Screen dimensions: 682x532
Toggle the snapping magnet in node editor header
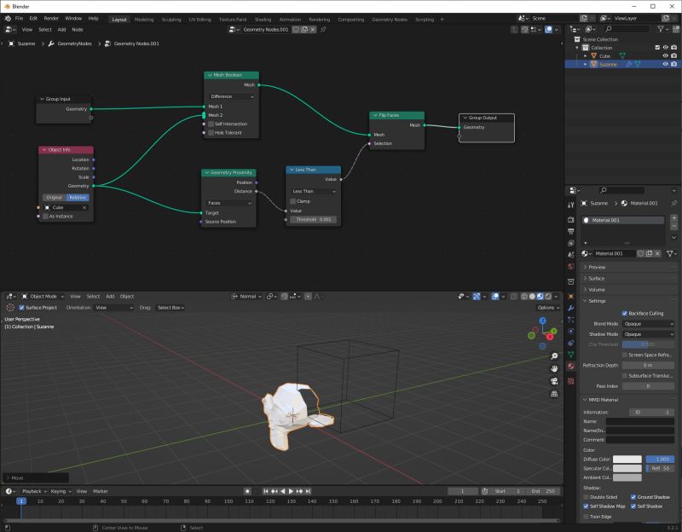[534, 30]
